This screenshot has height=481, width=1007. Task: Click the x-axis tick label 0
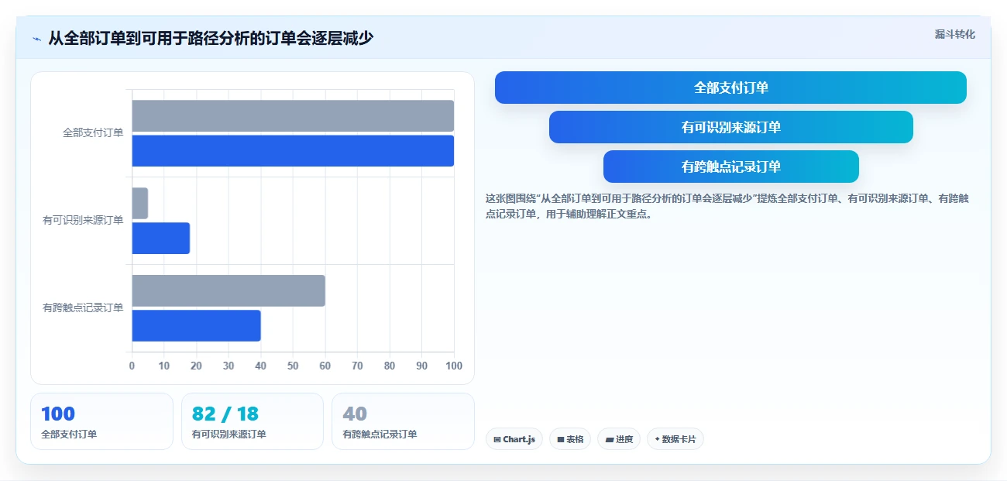[132, 366]
